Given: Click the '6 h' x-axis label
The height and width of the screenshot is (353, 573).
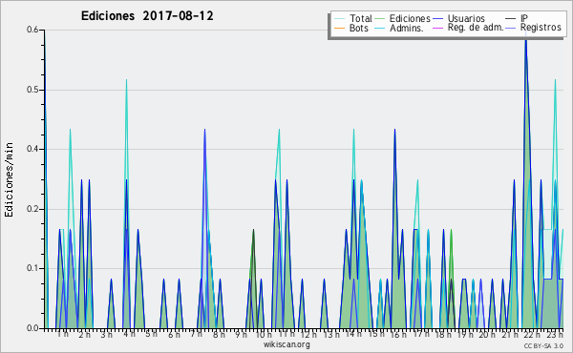Looking at the screenshot, I should [x=174, y=335].
